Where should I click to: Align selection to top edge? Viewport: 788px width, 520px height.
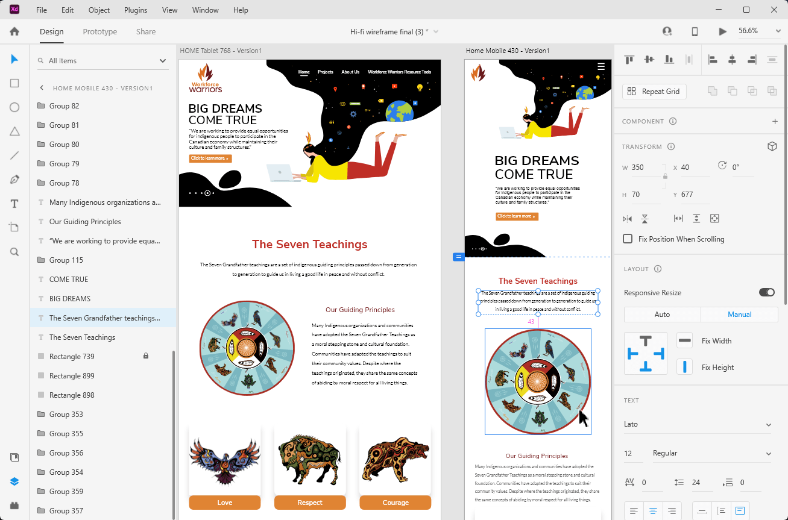[629, 60]
